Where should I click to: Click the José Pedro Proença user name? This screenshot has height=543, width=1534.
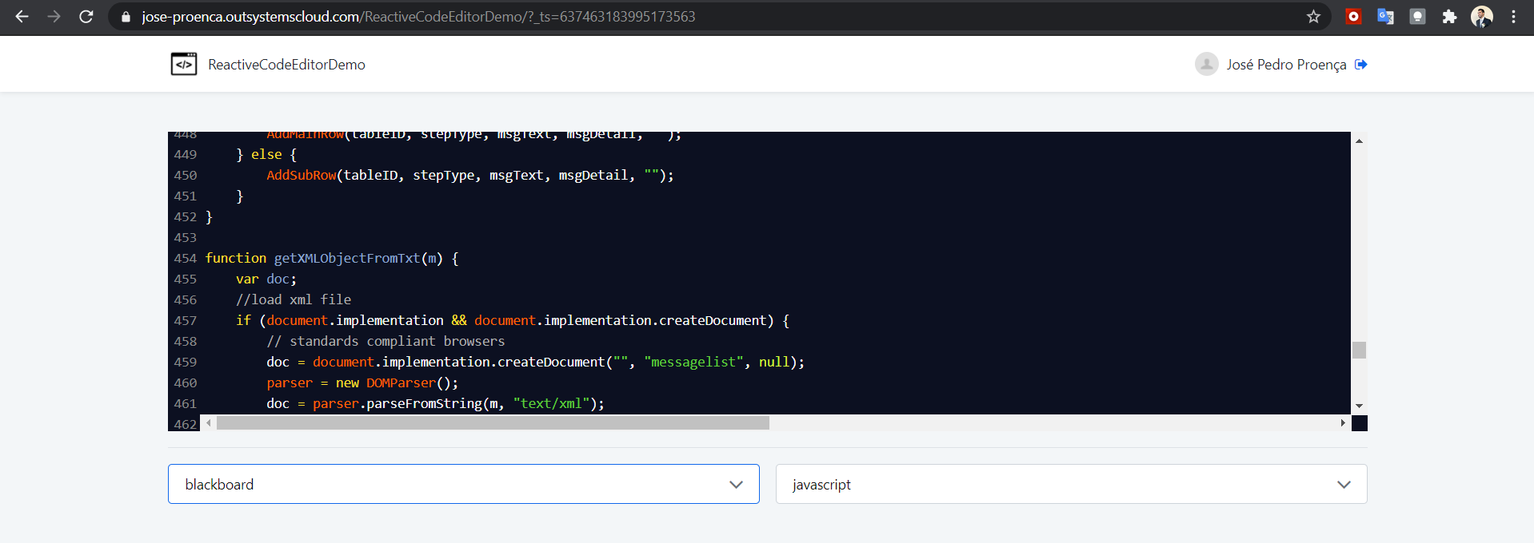1286,65
